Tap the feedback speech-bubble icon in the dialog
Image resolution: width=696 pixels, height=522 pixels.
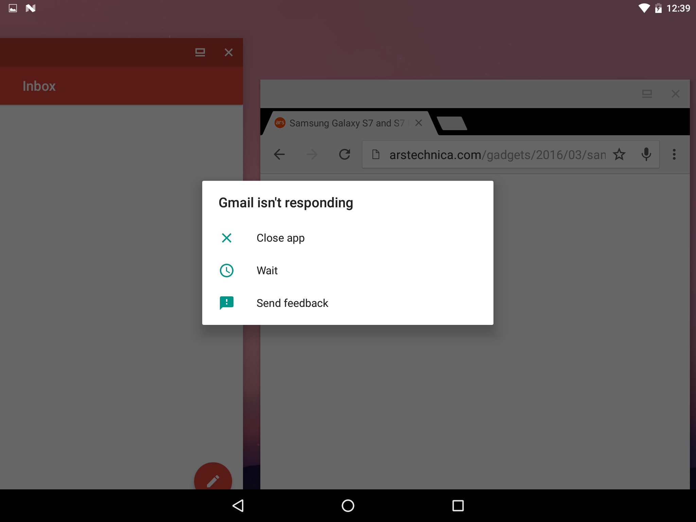(227, 303)
